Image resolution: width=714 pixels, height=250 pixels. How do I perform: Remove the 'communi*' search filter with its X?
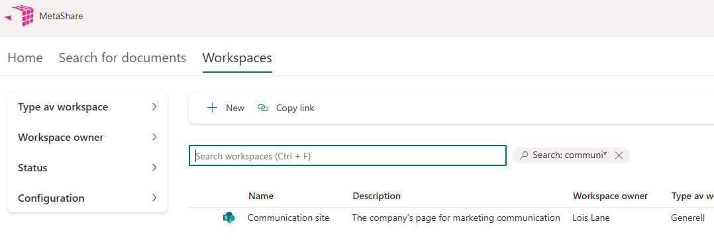[x=619, y=155]
